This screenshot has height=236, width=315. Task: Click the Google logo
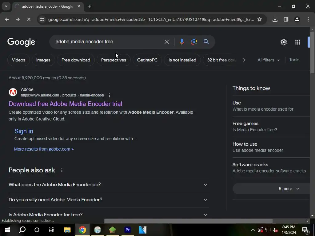(x=21, y=42)
